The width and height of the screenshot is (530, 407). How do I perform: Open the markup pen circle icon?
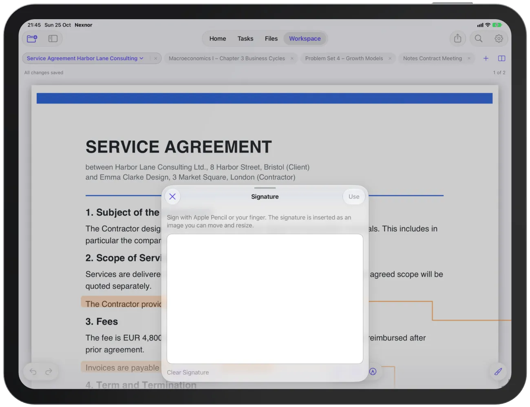(373, 372)
